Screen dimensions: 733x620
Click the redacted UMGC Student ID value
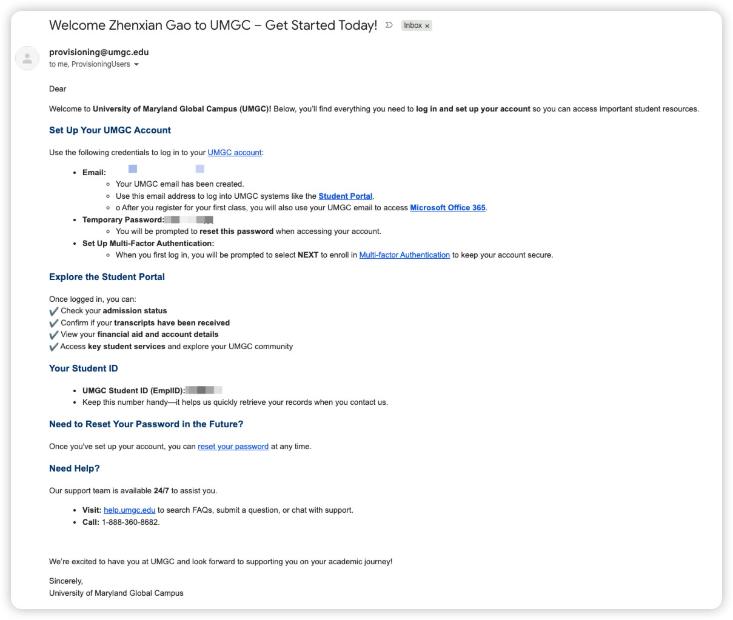[x=204, y=390]
